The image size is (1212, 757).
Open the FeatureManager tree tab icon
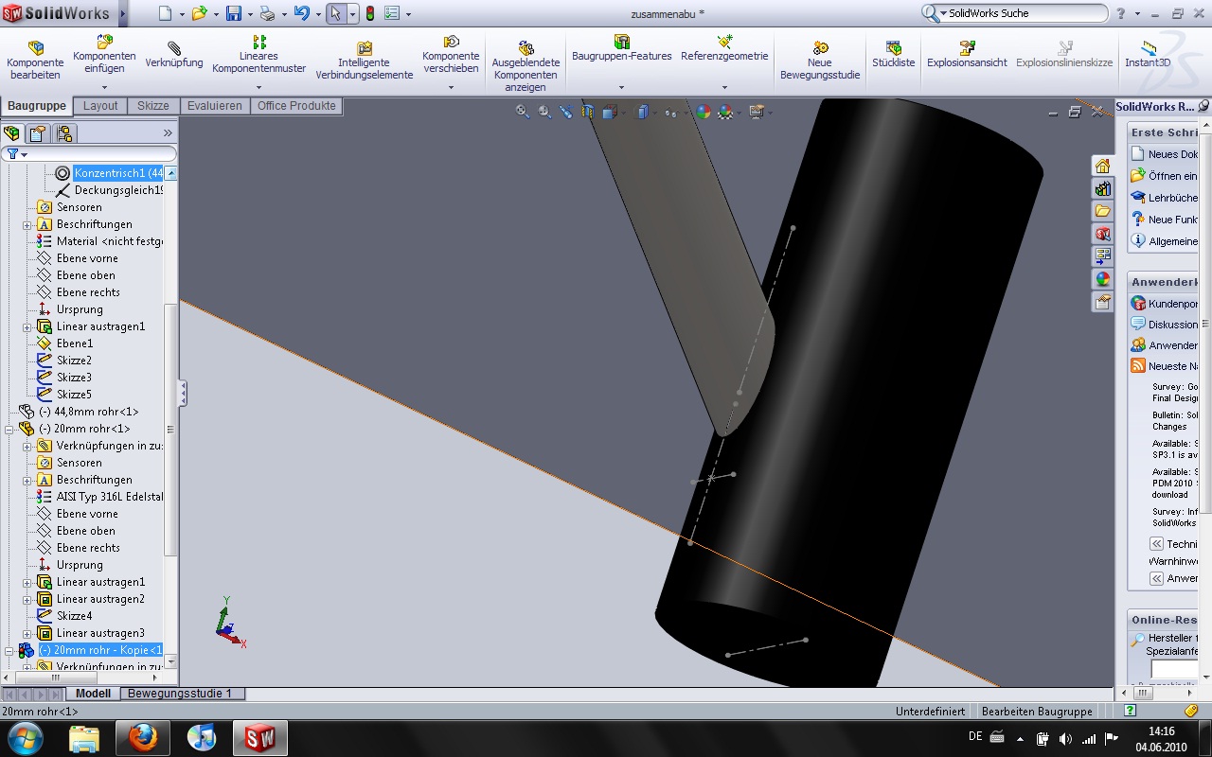click(x=12, y=132)
